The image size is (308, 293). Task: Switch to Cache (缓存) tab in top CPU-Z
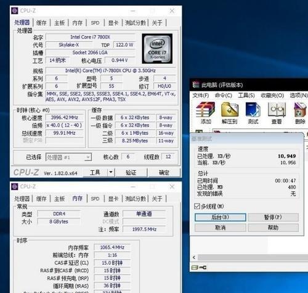click(41, 23)
